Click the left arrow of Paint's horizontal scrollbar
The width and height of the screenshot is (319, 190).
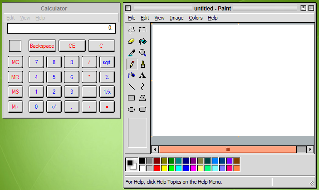(x=155, y=150)
